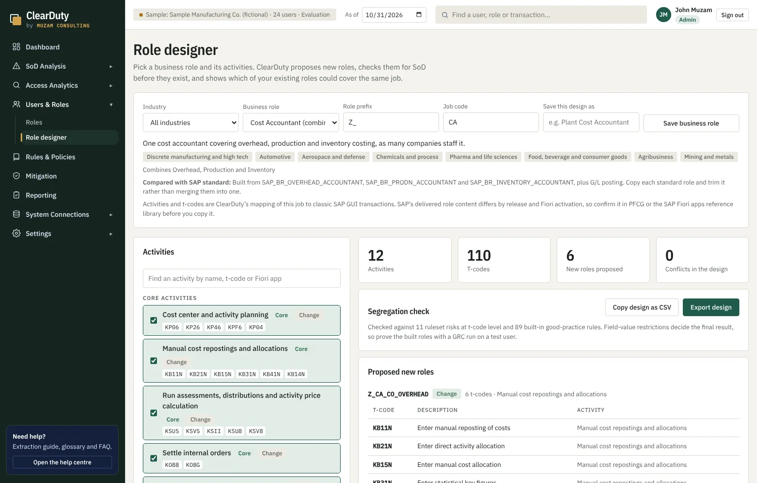Uncheck Run assessments, distributions activity checkbox
The image size is (757, 483).
point(153,413)
